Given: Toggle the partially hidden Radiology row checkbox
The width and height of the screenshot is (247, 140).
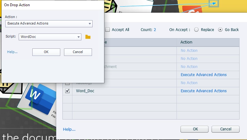Looking at the screenshot, I should (x=67, y=84).
